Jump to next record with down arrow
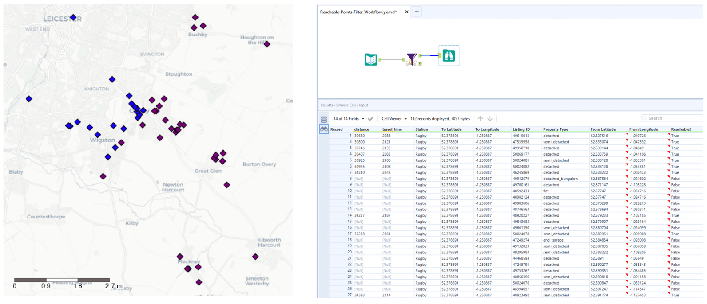The height and width of the screenshot is (304, 707). 490,119
